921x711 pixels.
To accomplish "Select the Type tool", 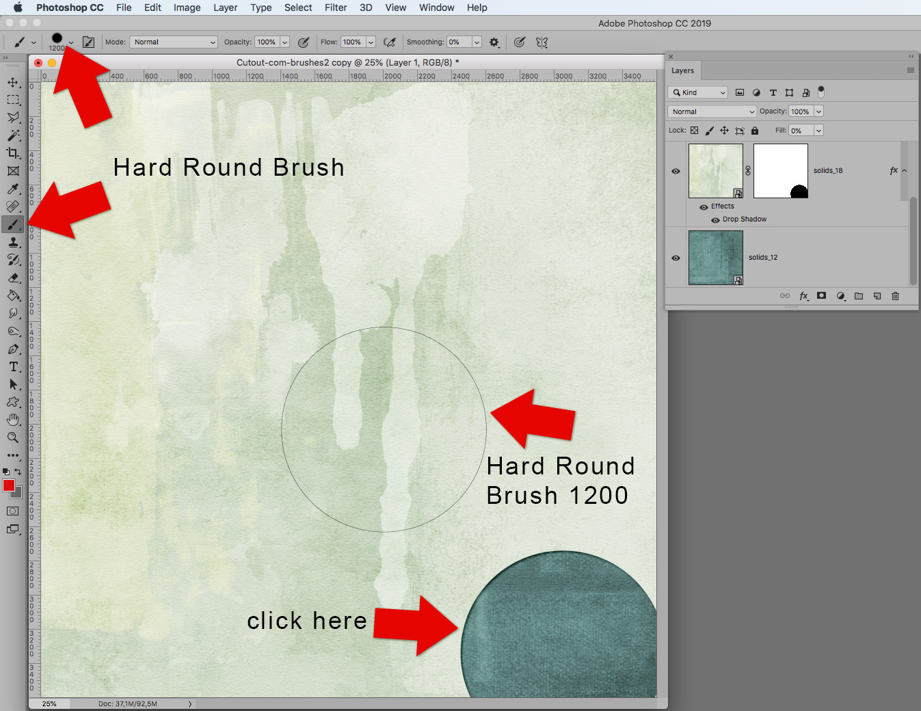I will [x=13, y=366].
